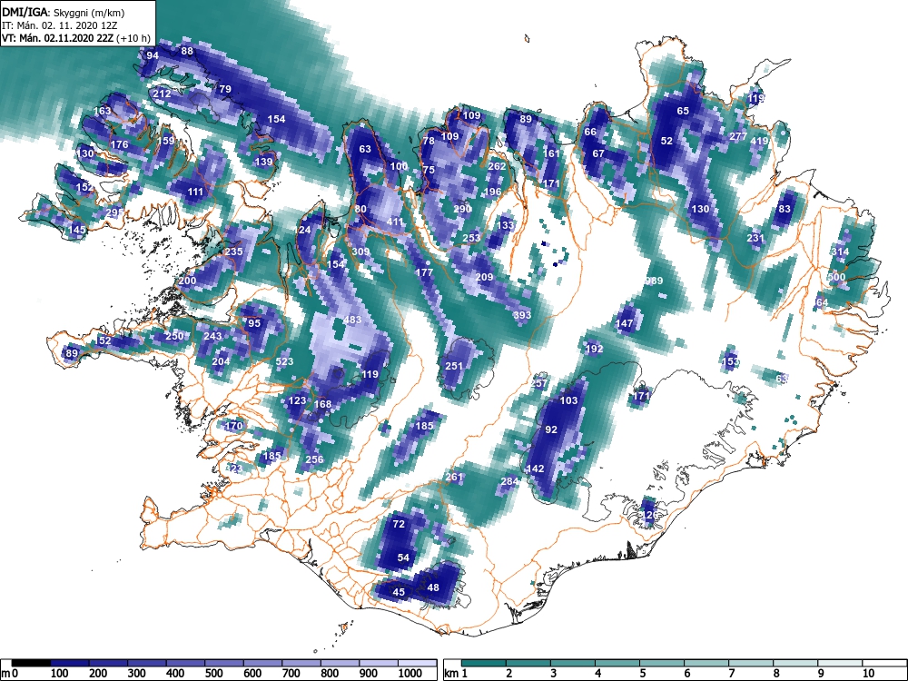The height and width of the screenshot is (681, 908).
Task: Pick the dark blue 100–200 m legend swatch
Action: [x=70, y=663]
